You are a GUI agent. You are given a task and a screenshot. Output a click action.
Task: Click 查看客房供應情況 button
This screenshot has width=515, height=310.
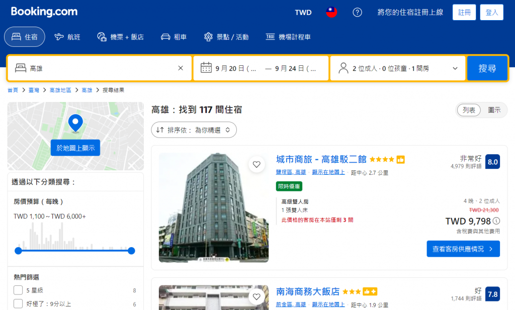pyautogui.click(x=463, y=249)
